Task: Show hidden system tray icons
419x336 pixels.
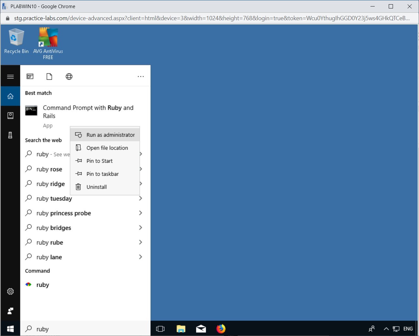Action: tap(386, 329)
